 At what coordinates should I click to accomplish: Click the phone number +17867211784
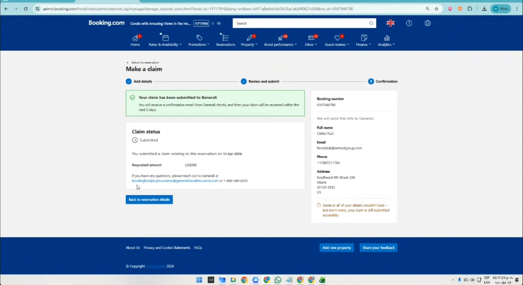328,163
